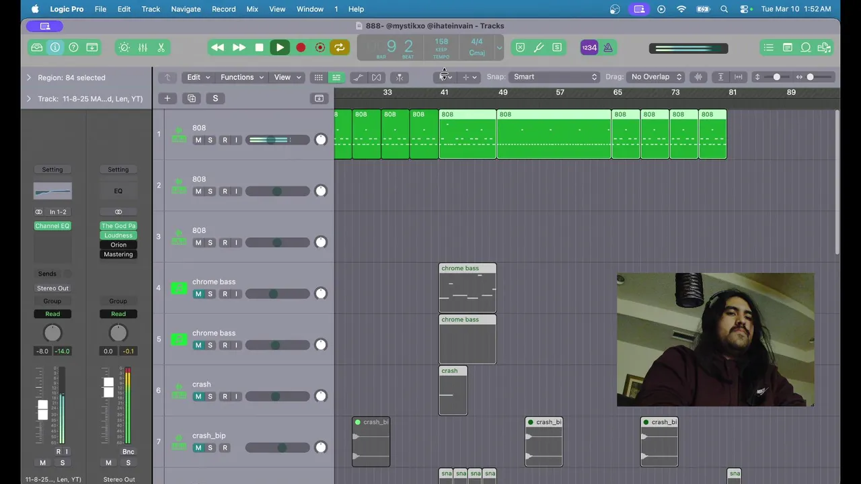This screenshot has height=484, width=861.
Task: Open the LCD display mode dropdown arrow
Action: pyautogui.click(x=499, y=48)
